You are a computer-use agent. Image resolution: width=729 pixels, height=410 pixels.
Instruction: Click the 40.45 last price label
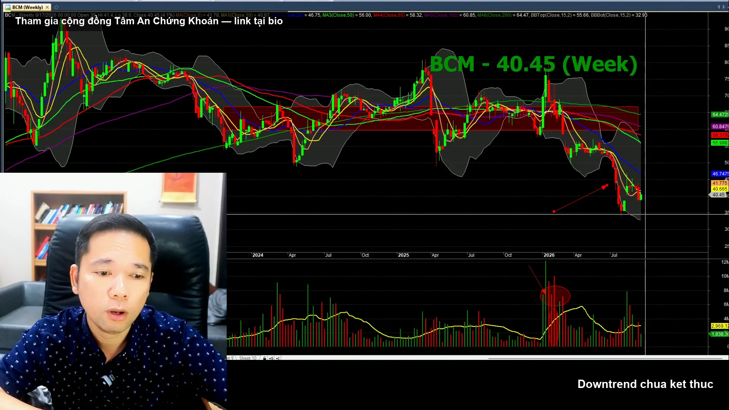(x=718, y=195)
